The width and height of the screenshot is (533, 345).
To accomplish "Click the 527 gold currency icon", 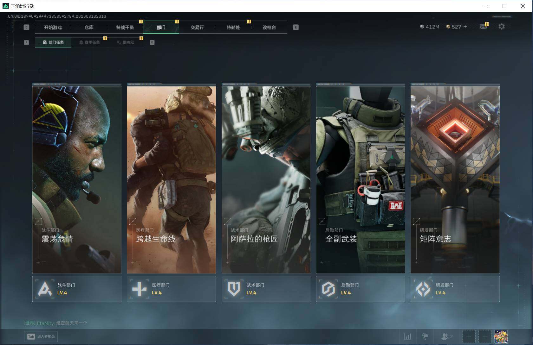I will [448, 27].
